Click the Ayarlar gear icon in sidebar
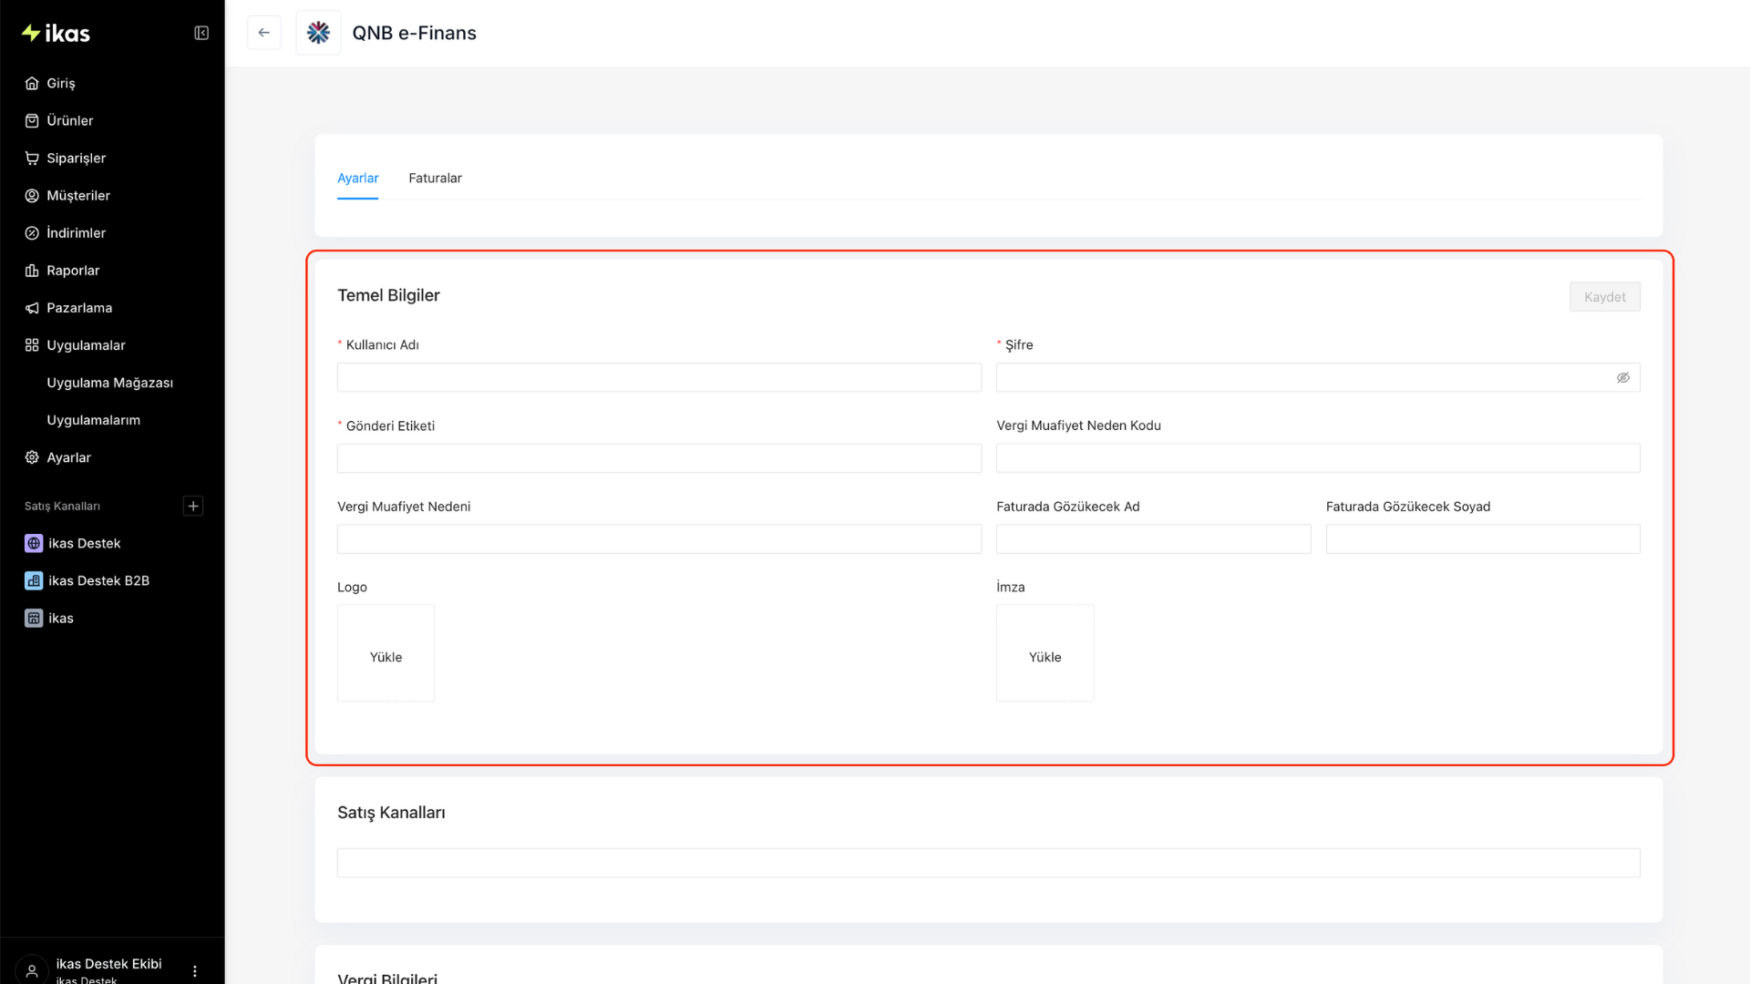 (x=32, y=457)
